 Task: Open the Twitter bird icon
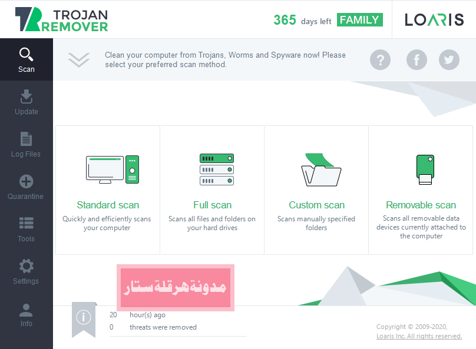449,59
